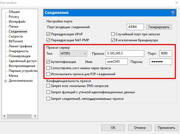
Task: Select the Соединение tree item
Action: tap(18, 31)
